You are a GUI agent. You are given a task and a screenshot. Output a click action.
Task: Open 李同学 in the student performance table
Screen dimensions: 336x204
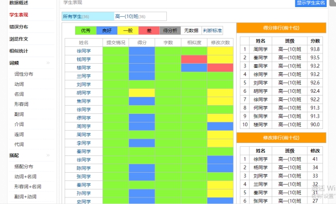pos(84,143)
